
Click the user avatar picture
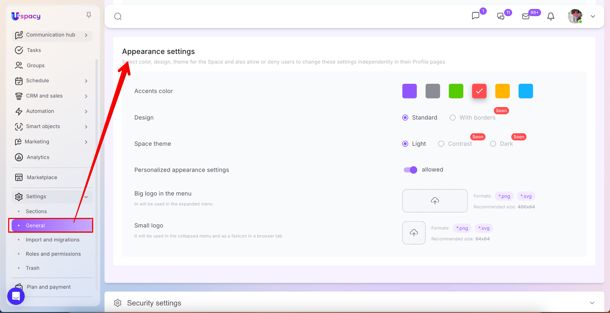pos(575,16)
